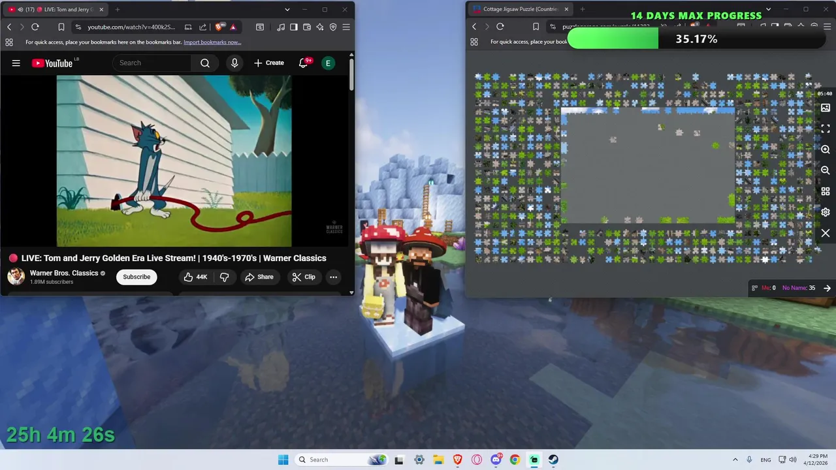Image resolution: width=836 pixels, height=470 pixels.
Task: Open Windows Start menu
Action: pyautogui.click(x=283, y=460)
